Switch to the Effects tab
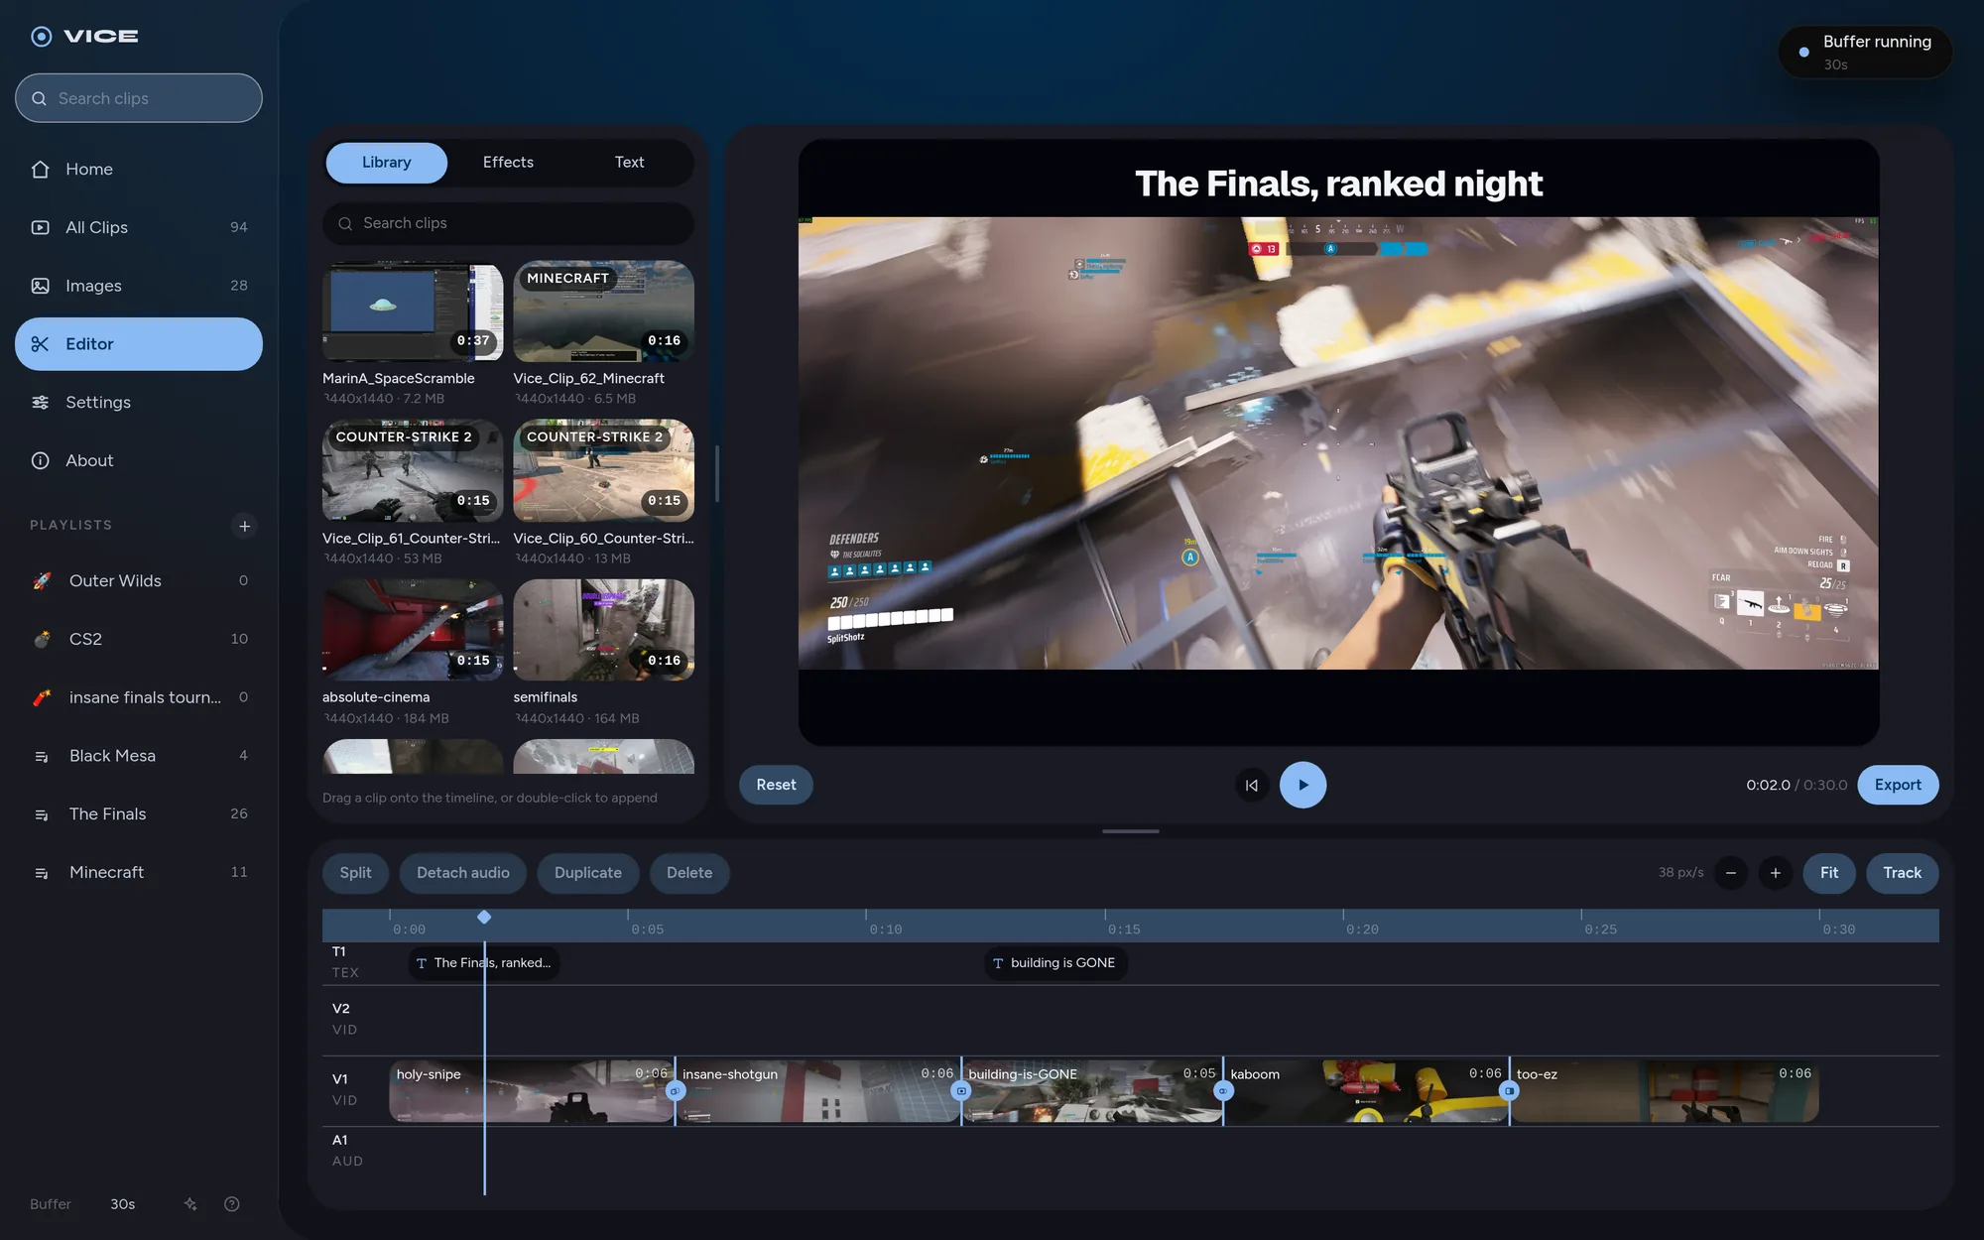 508,163
